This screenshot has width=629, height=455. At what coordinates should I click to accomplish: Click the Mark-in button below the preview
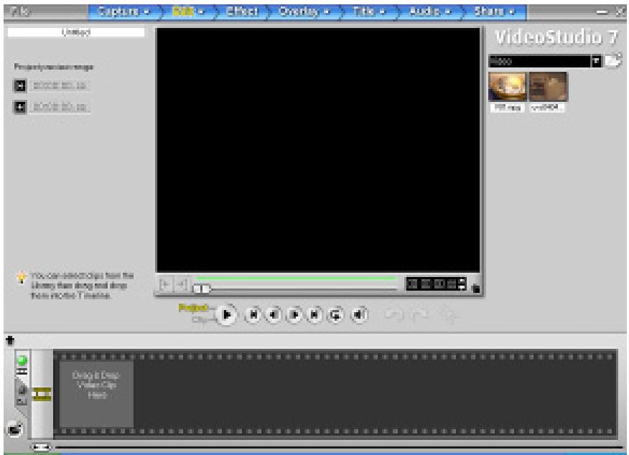165,284
